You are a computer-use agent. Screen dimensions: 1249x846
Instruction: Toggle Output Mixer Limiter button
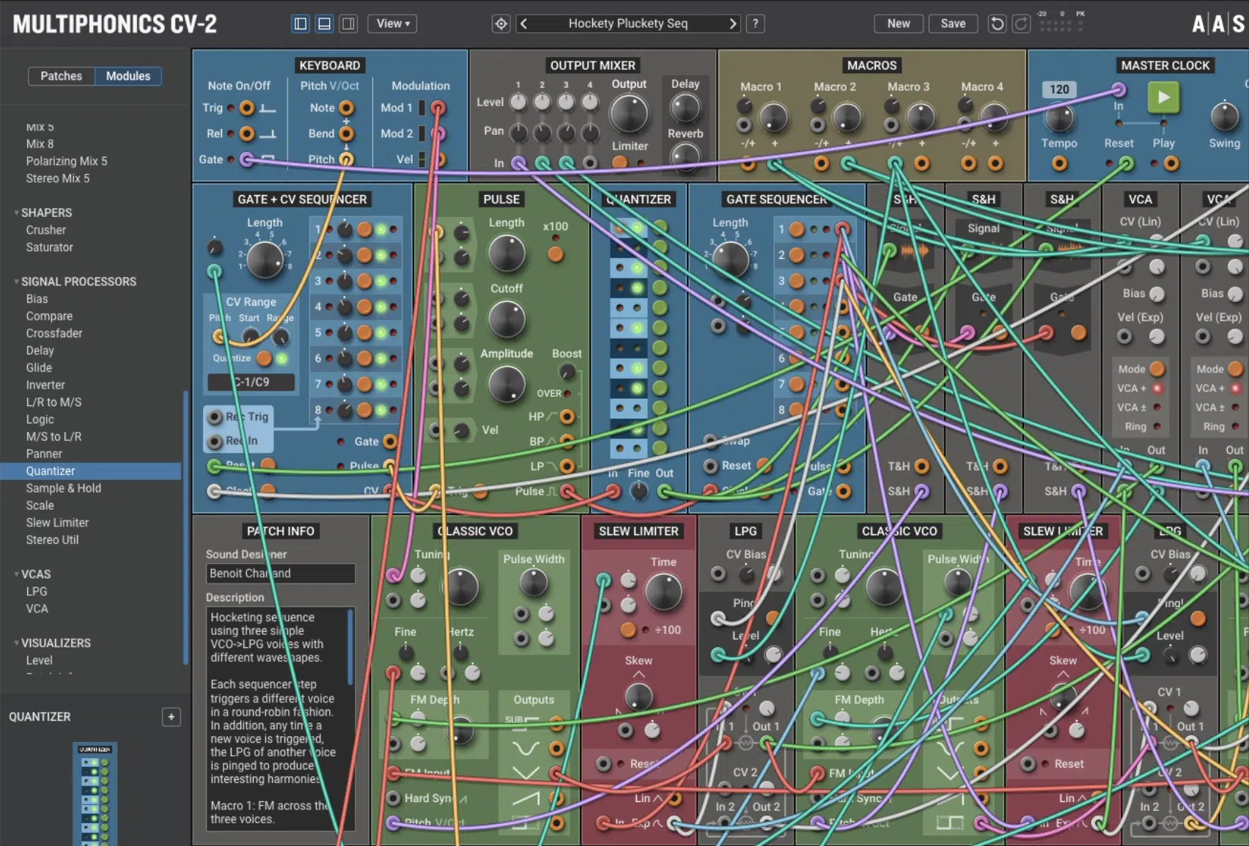[620, 163]
